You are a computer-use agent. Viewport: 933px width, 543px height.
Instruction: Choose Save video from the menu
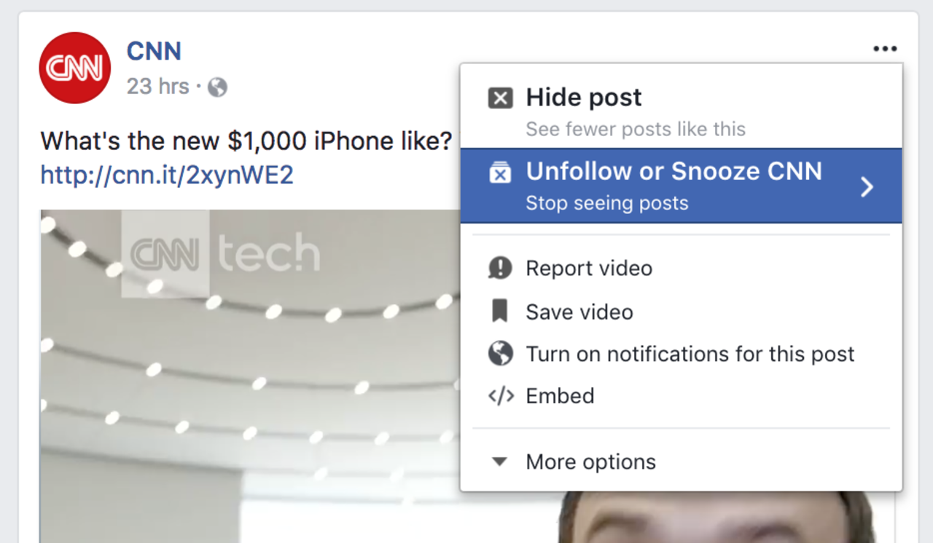coord(579,312)
